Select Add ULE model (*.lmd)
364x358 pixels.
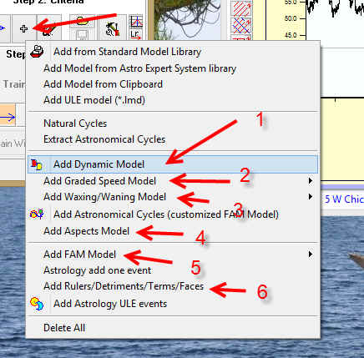94,100
